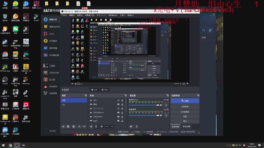Mute the desktop audio speaker icon
The width and height of the screenshot is (264, 148).
coord(161,115)
